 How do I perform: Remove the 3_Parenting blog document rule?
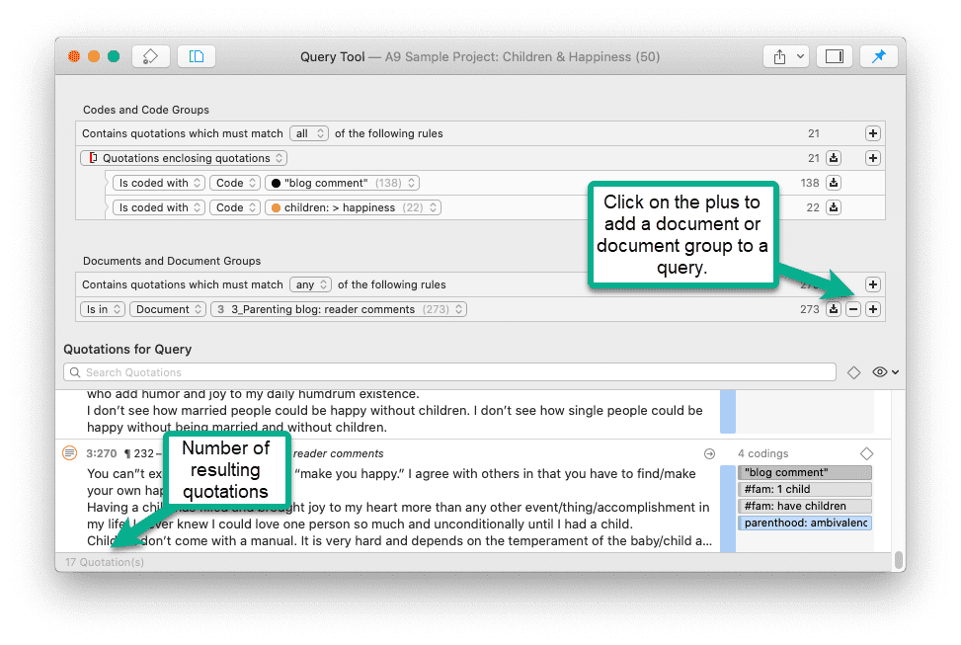coord(853,309)
